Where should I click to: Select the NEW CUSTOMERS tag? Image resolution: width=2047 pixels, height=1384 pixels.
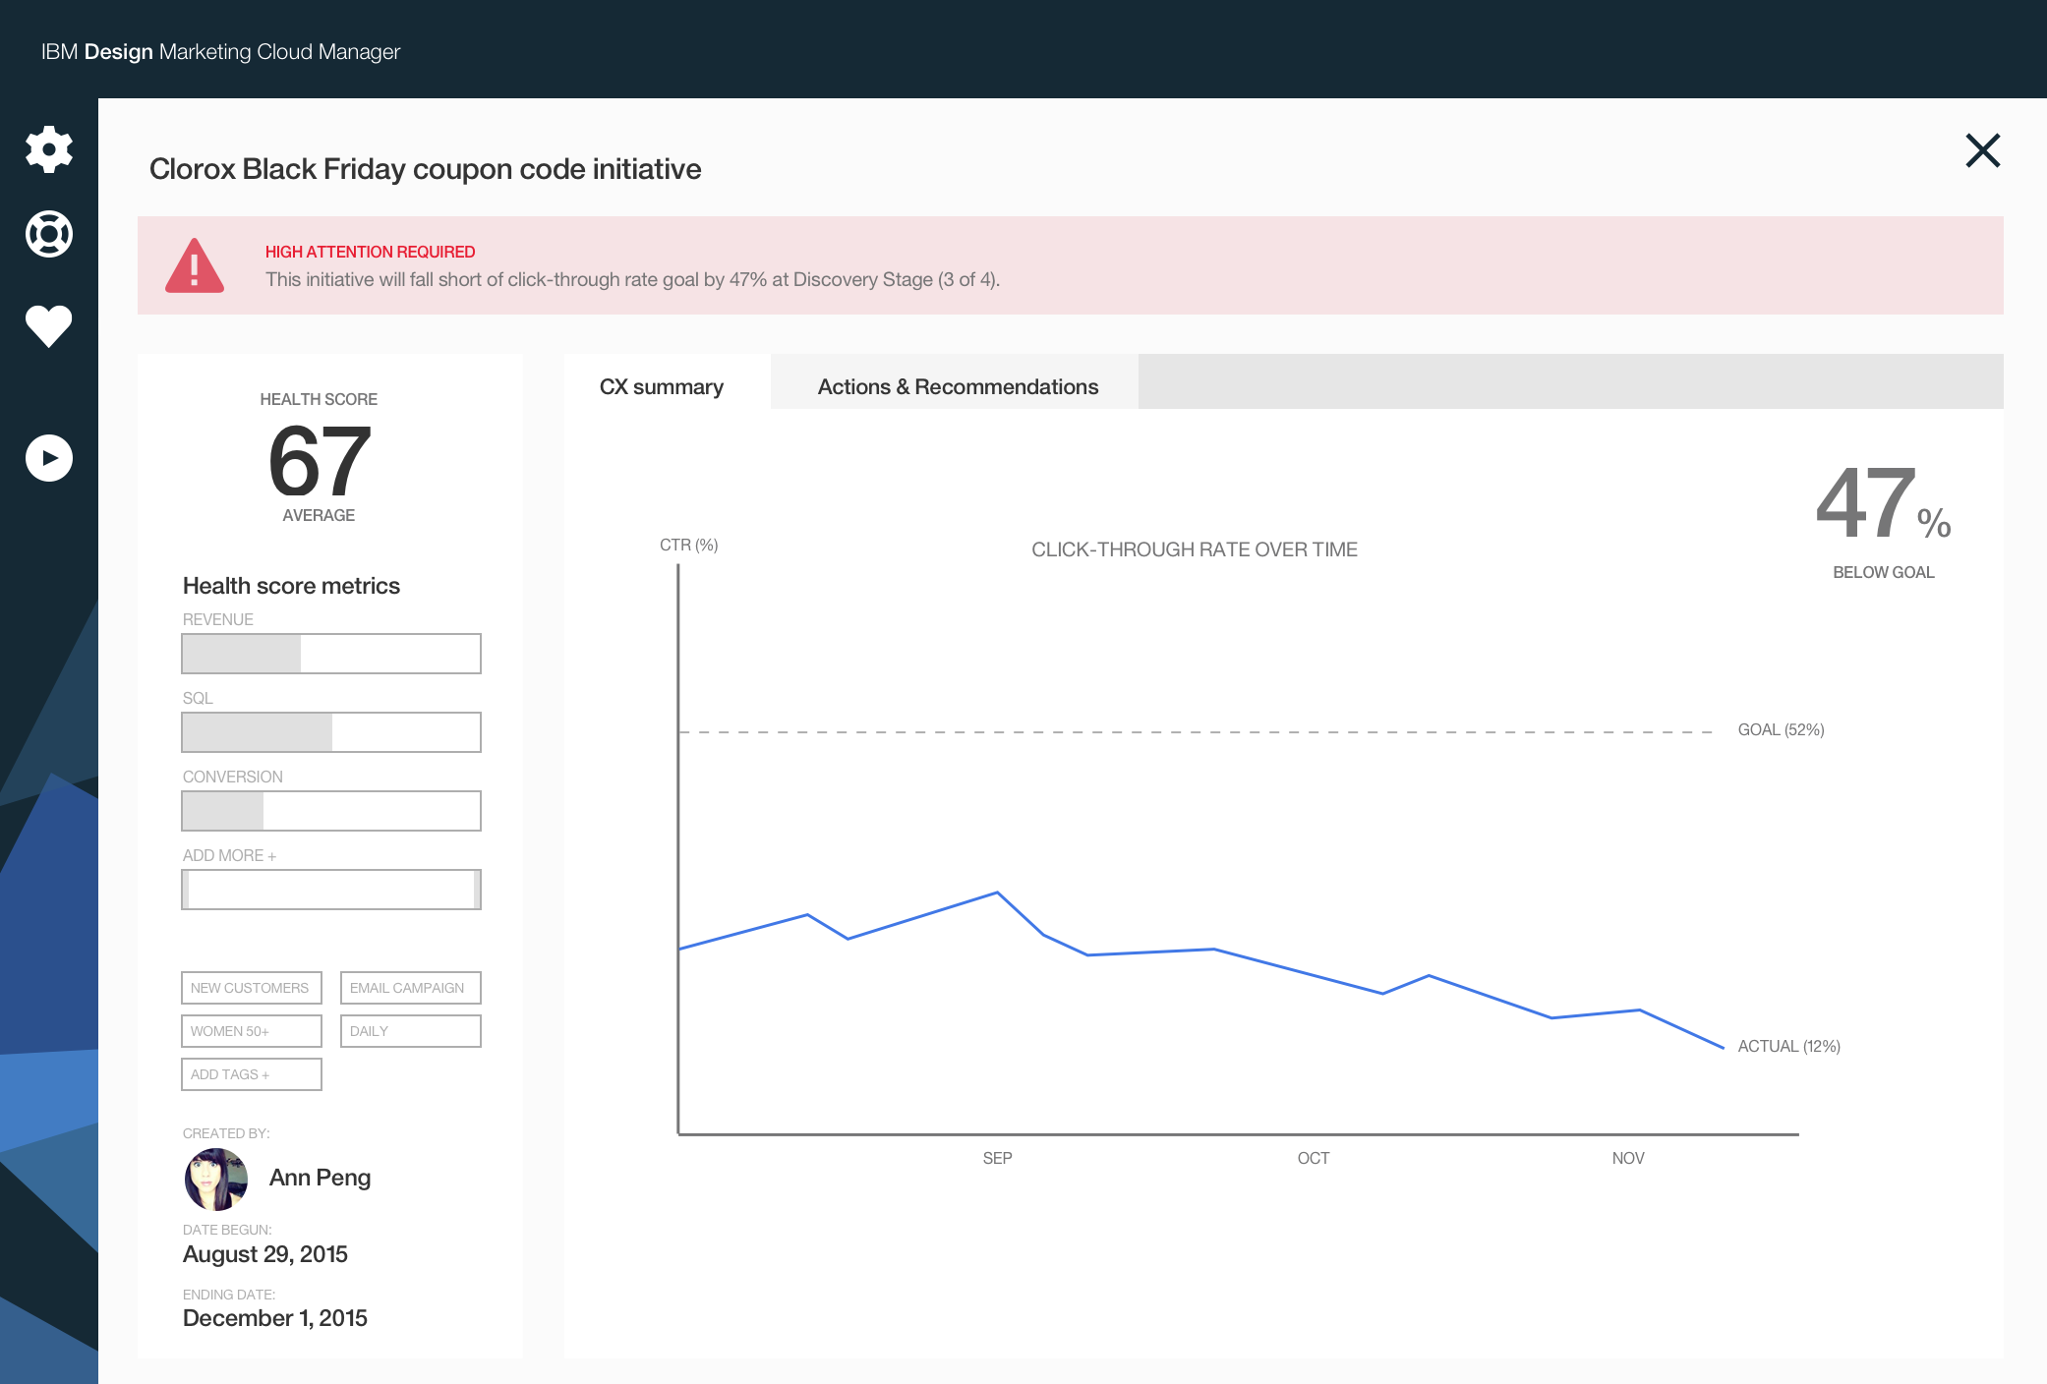[252, 988]
